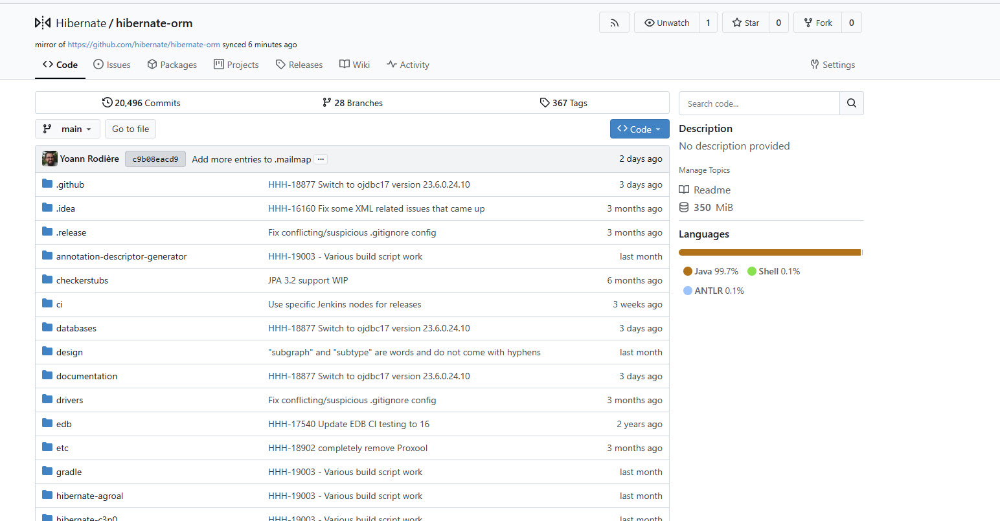Switch to the Projects tab
Image resolution: width=1000 pixels, height=521 pixels.
point(236,65)
